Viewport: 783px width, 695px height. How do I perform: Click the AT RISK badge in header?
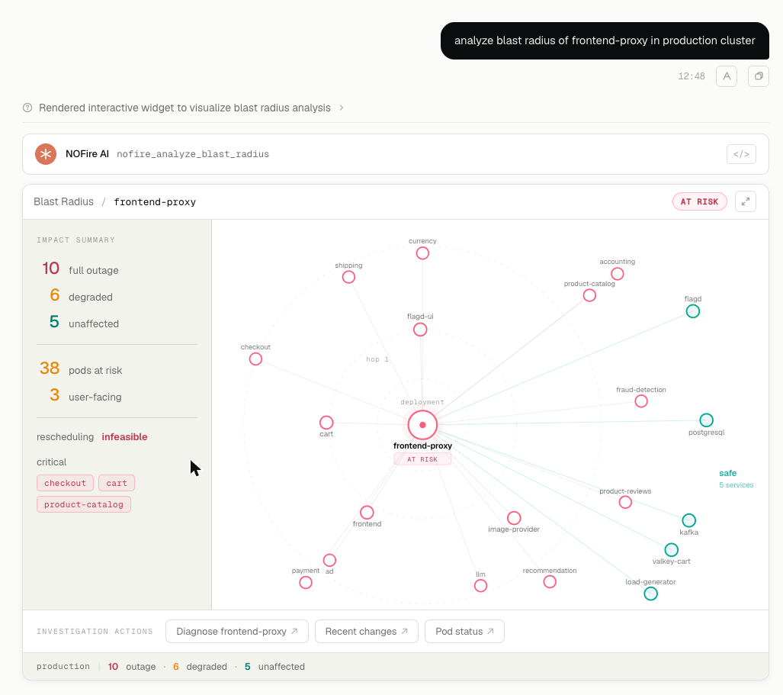click(699, 201)
